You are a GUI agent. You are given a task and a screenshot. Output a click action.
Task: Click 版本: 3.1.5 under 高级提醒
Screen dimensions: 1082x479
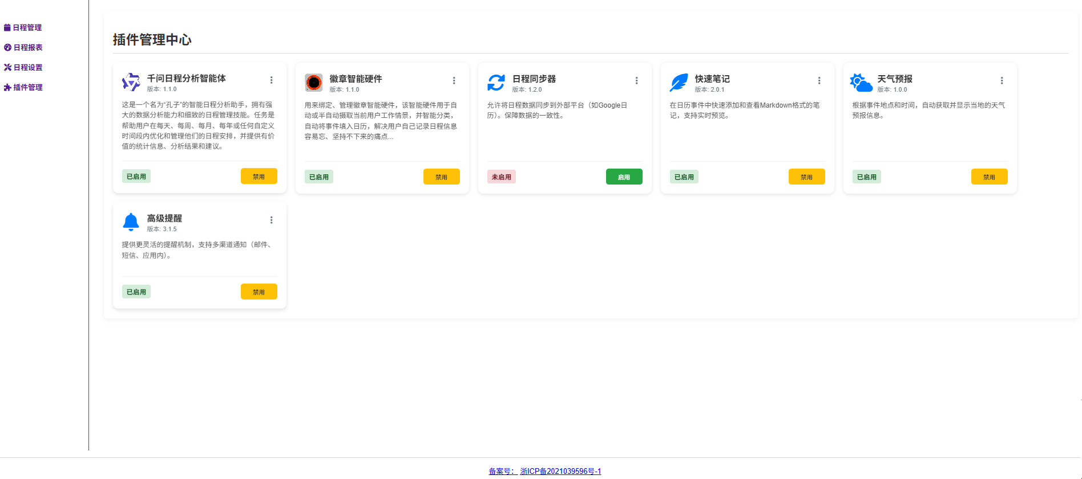click(162, 229)
